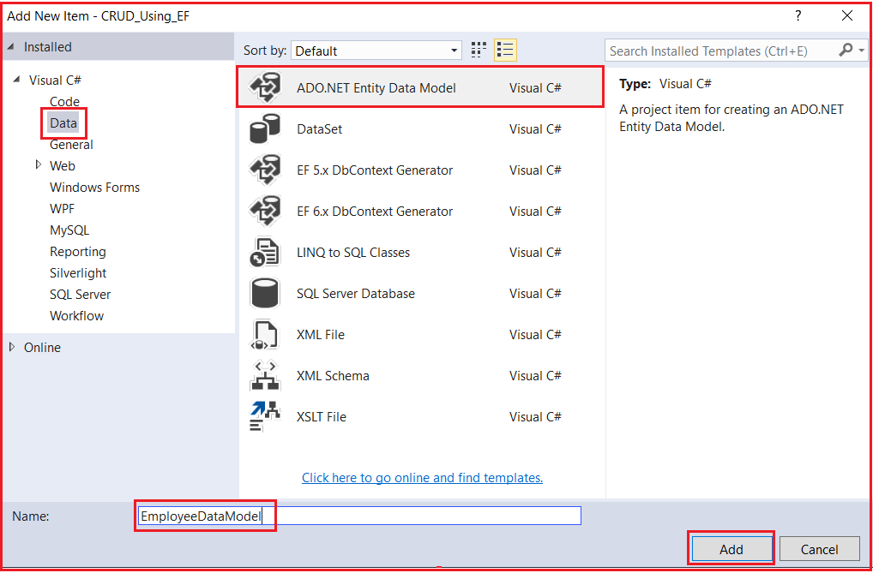873x573 pixels.
Task: Select the XSLT File icon
Action: click(x=265, y=416)
